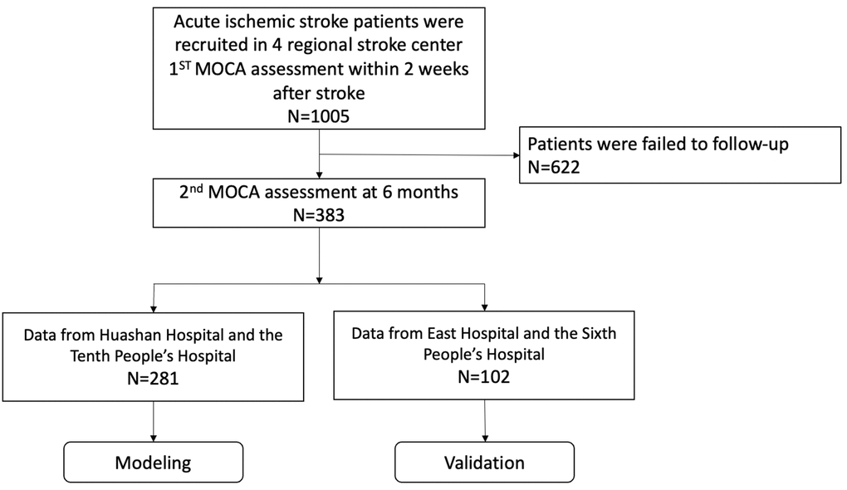Viewport: 847px width, 490px height.
Task: Click the Validation rounded box
Action: [x=484, y=462]
